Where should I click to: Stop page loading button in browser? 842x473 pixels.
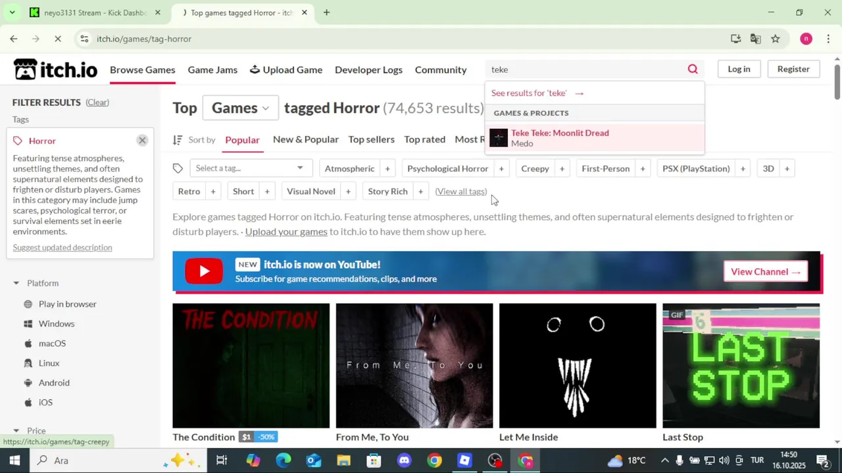pyautogui.click(x=58, y=39)
